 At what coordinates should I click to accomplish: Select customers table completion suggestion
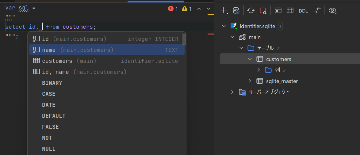click(107, 61)
